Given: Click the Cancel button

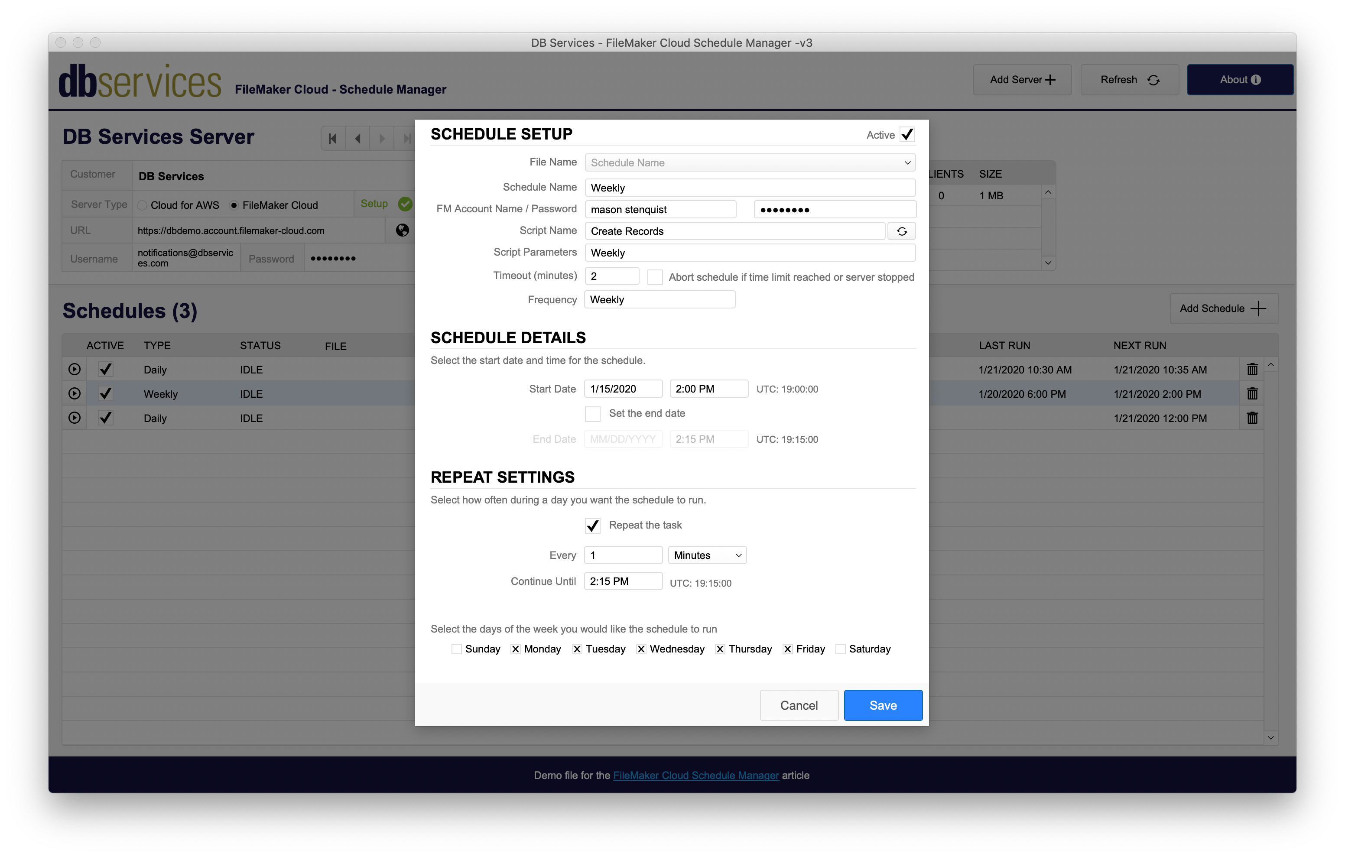Looking at the screenshot, I should 799,706.
